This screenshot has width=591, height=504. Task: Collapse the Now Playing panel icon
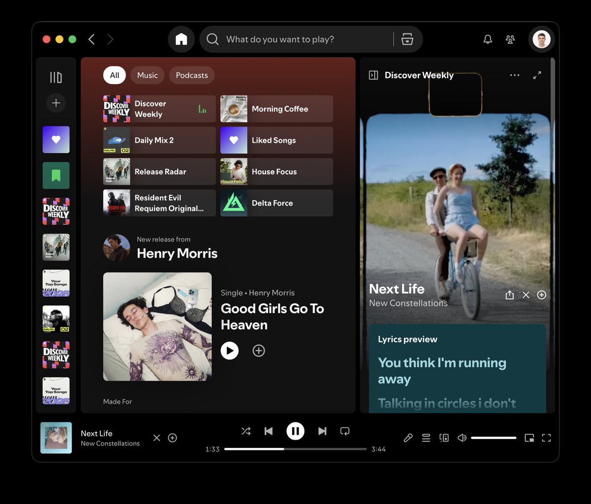(373, 75)
